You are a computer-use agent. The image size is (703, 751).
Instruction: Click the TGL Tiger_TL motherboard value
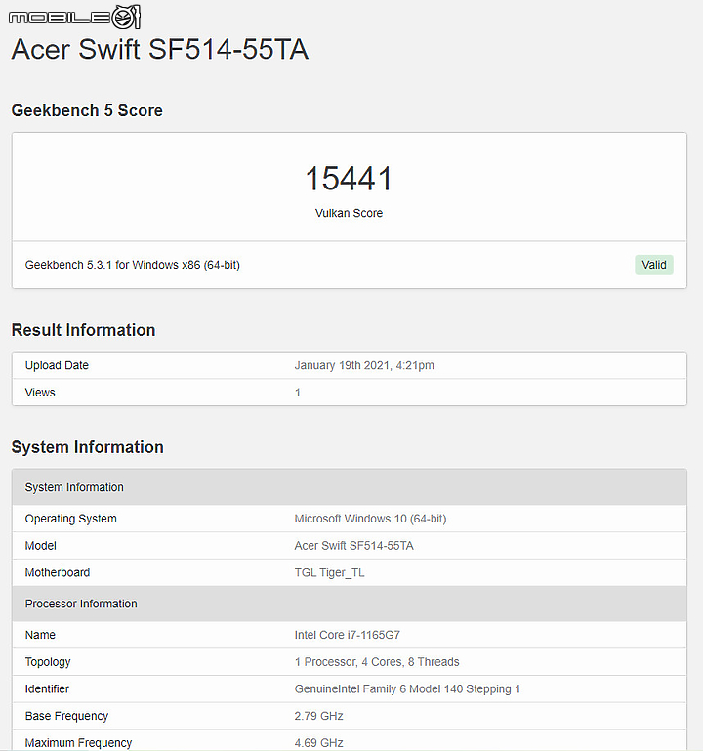(329, 573)
